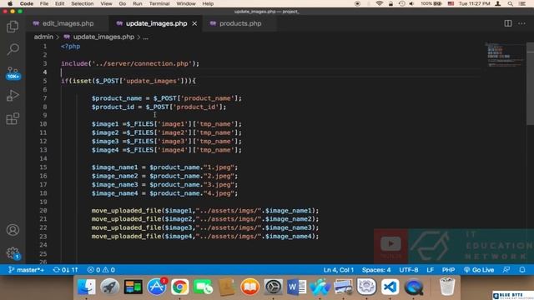Open the Accounts menu in activity bar
The height and width of the screenshot is (300, 534).
13,230
